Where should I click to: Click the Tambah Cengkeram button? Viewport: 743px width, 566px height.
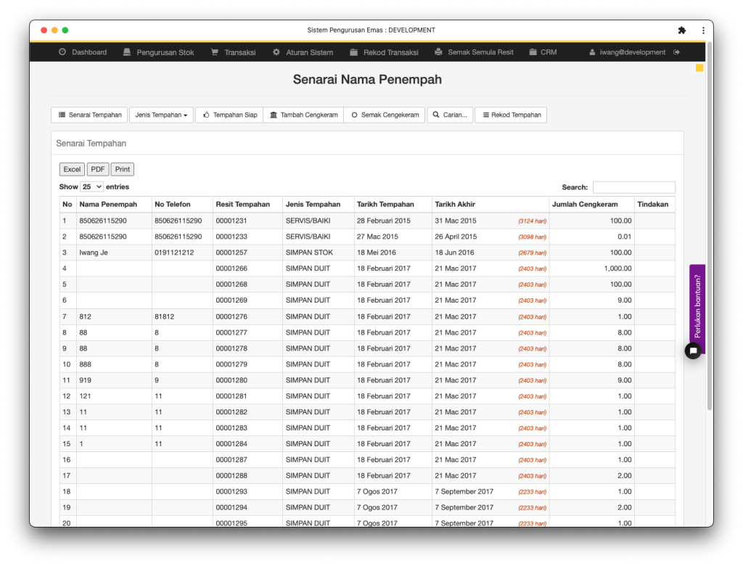click(x=302, y=115)
